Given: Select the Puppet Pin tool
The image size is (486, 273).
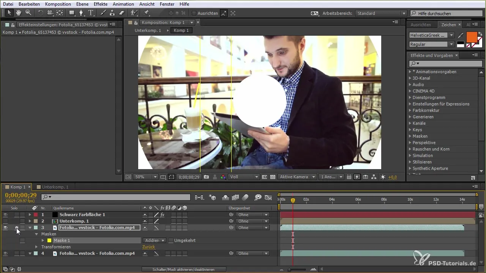Looking at the screenshot, I should coord(146,13).
